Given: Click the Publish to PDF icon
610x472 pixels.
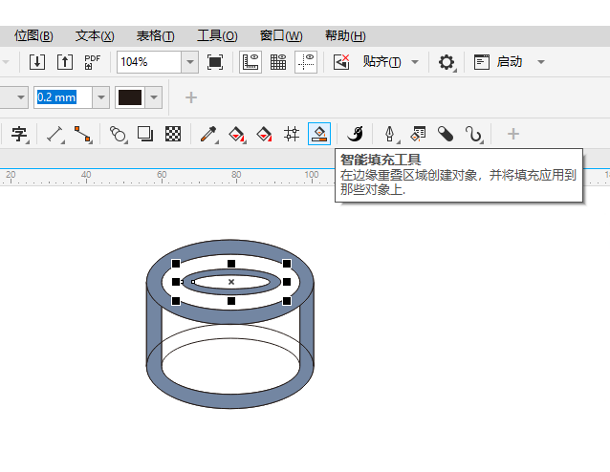Looking at the screenshot, I should click(92, 62).
